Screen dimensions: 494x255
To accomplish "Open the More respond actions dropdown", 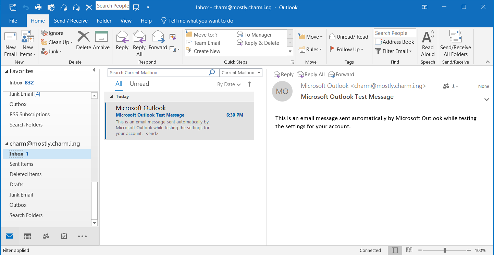I will pos(174,50).
